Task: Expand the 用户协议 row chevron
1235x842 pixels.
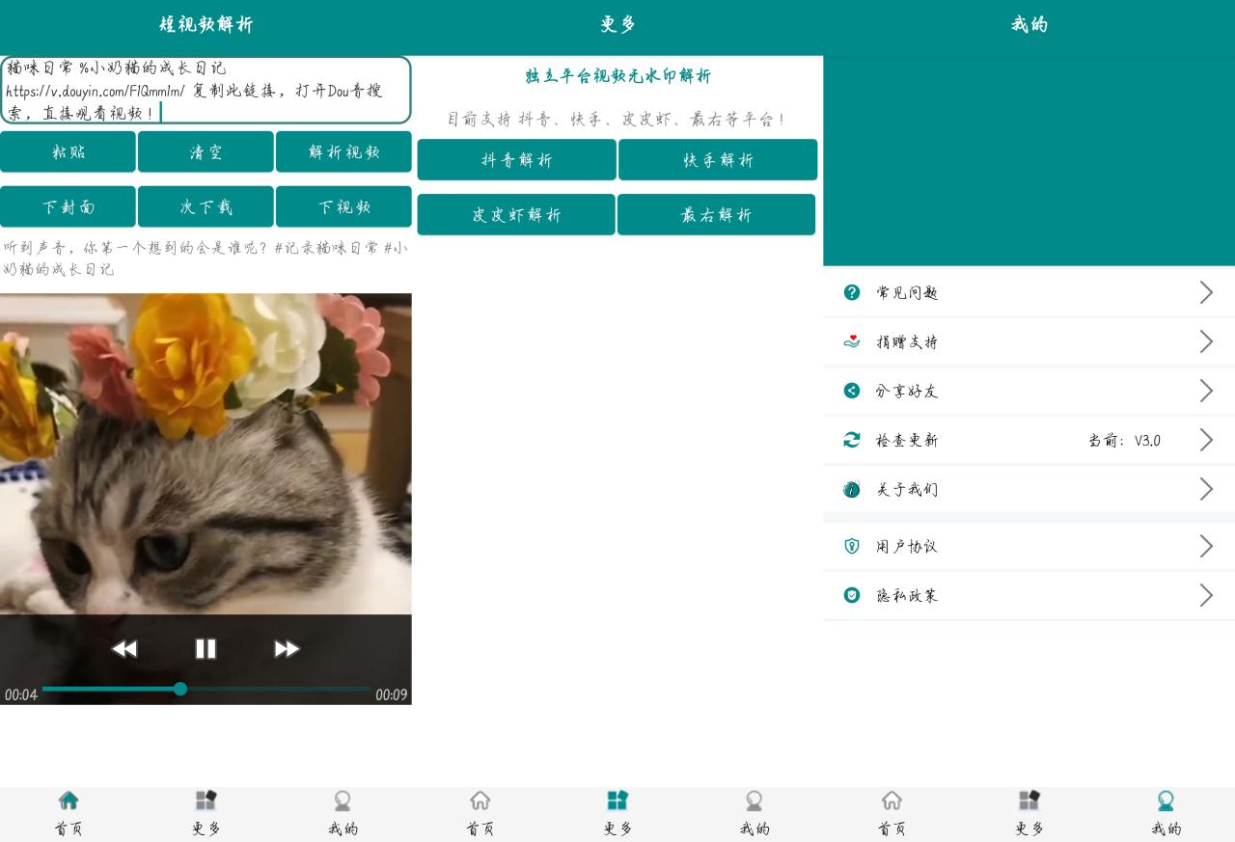Action: point(1206,546)
